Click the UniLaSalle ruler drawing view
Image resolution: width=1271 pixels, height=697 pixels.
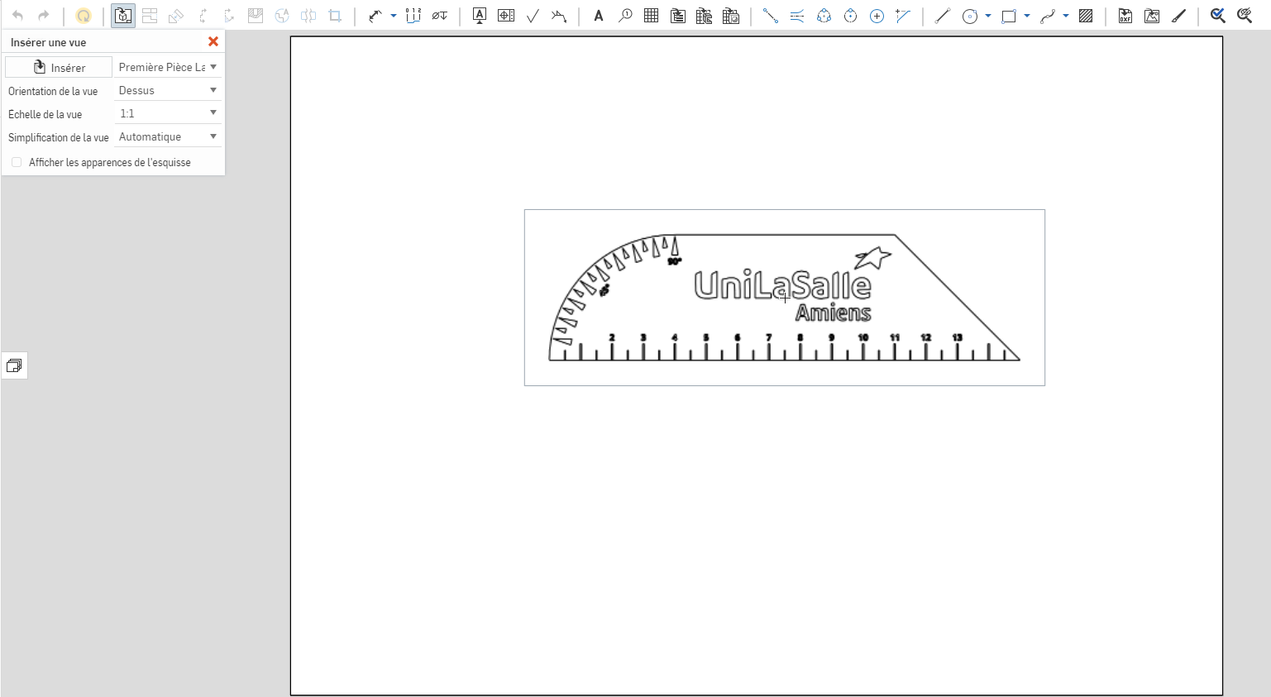tap(784, 298)
